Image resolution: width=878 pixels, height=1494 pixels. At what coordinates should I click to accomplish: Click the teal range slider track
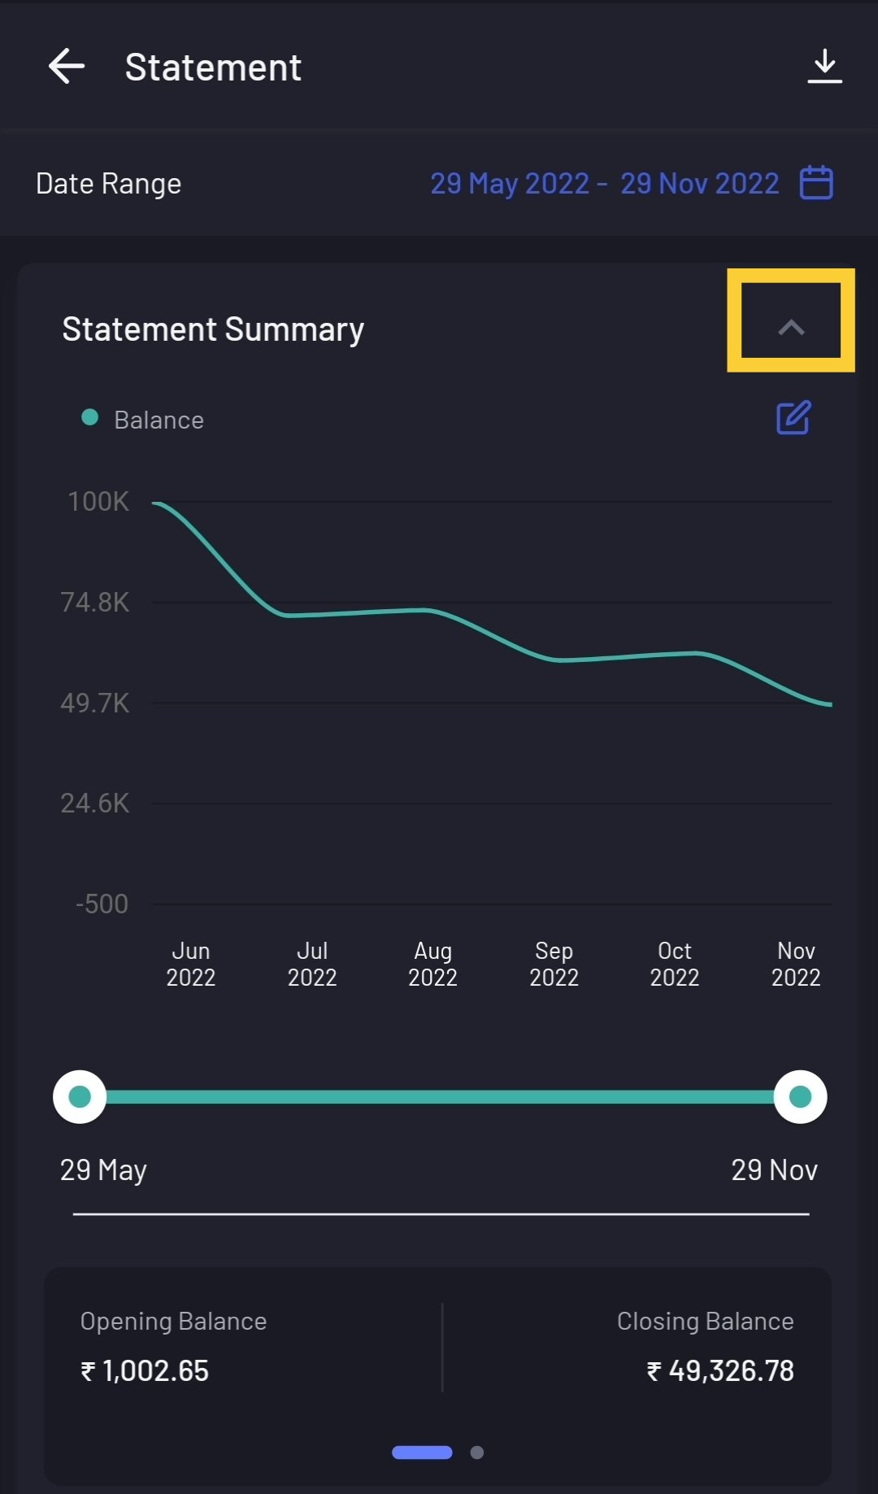point(439,1097)
